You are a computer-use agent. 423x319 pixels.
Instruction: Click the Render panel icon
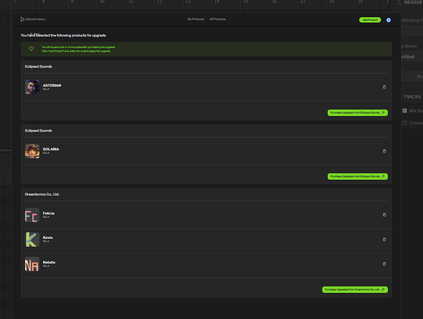(399, 3)
